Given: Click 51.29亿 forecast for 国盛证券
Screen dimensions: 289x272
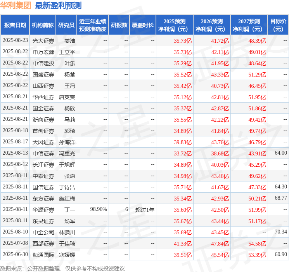Looking at the screenshot, I should pyautogui.click(x=257, y=75).
